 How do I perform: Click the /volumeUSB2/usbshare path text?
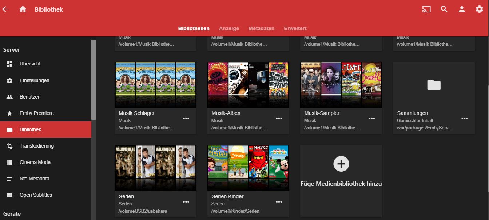coord(143,211)
